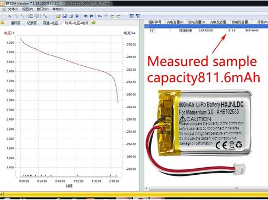Open the 帮助(H) menu
The height and width of the screenshot is (200, 268).
[58, 9]
